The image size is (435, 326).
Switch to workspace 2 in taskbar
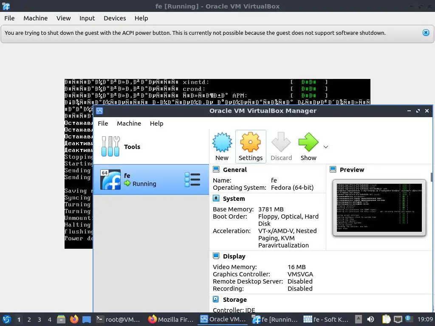[29, 320]
